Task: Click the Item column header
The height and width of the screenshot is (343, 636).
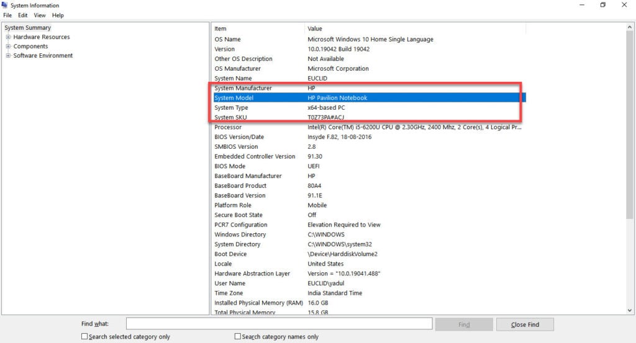Action: coord(258,29)
